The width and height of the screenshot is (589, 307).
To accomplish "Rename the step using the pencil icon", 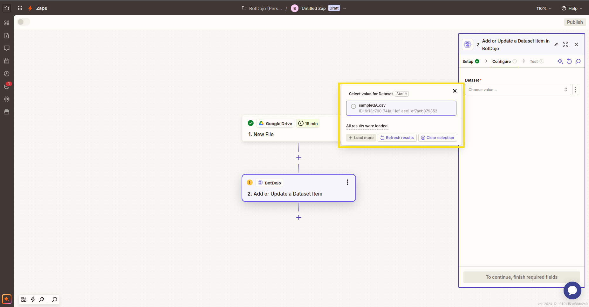I will click(x=556, y=44).
